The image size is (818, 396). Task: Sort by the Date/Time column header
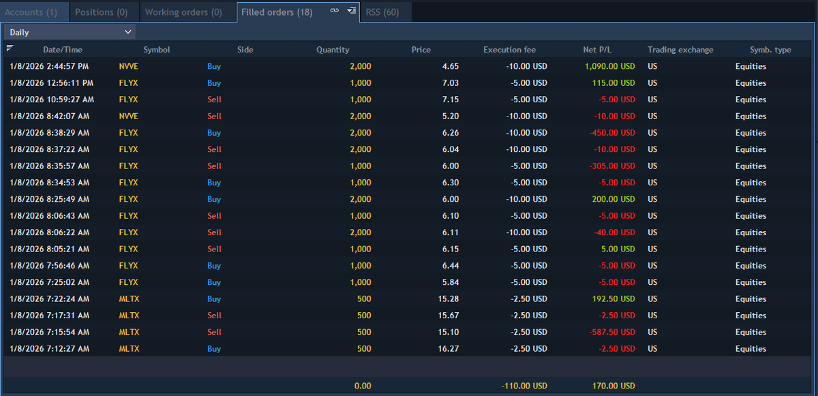pyautogui.click(x=63, y=50)
